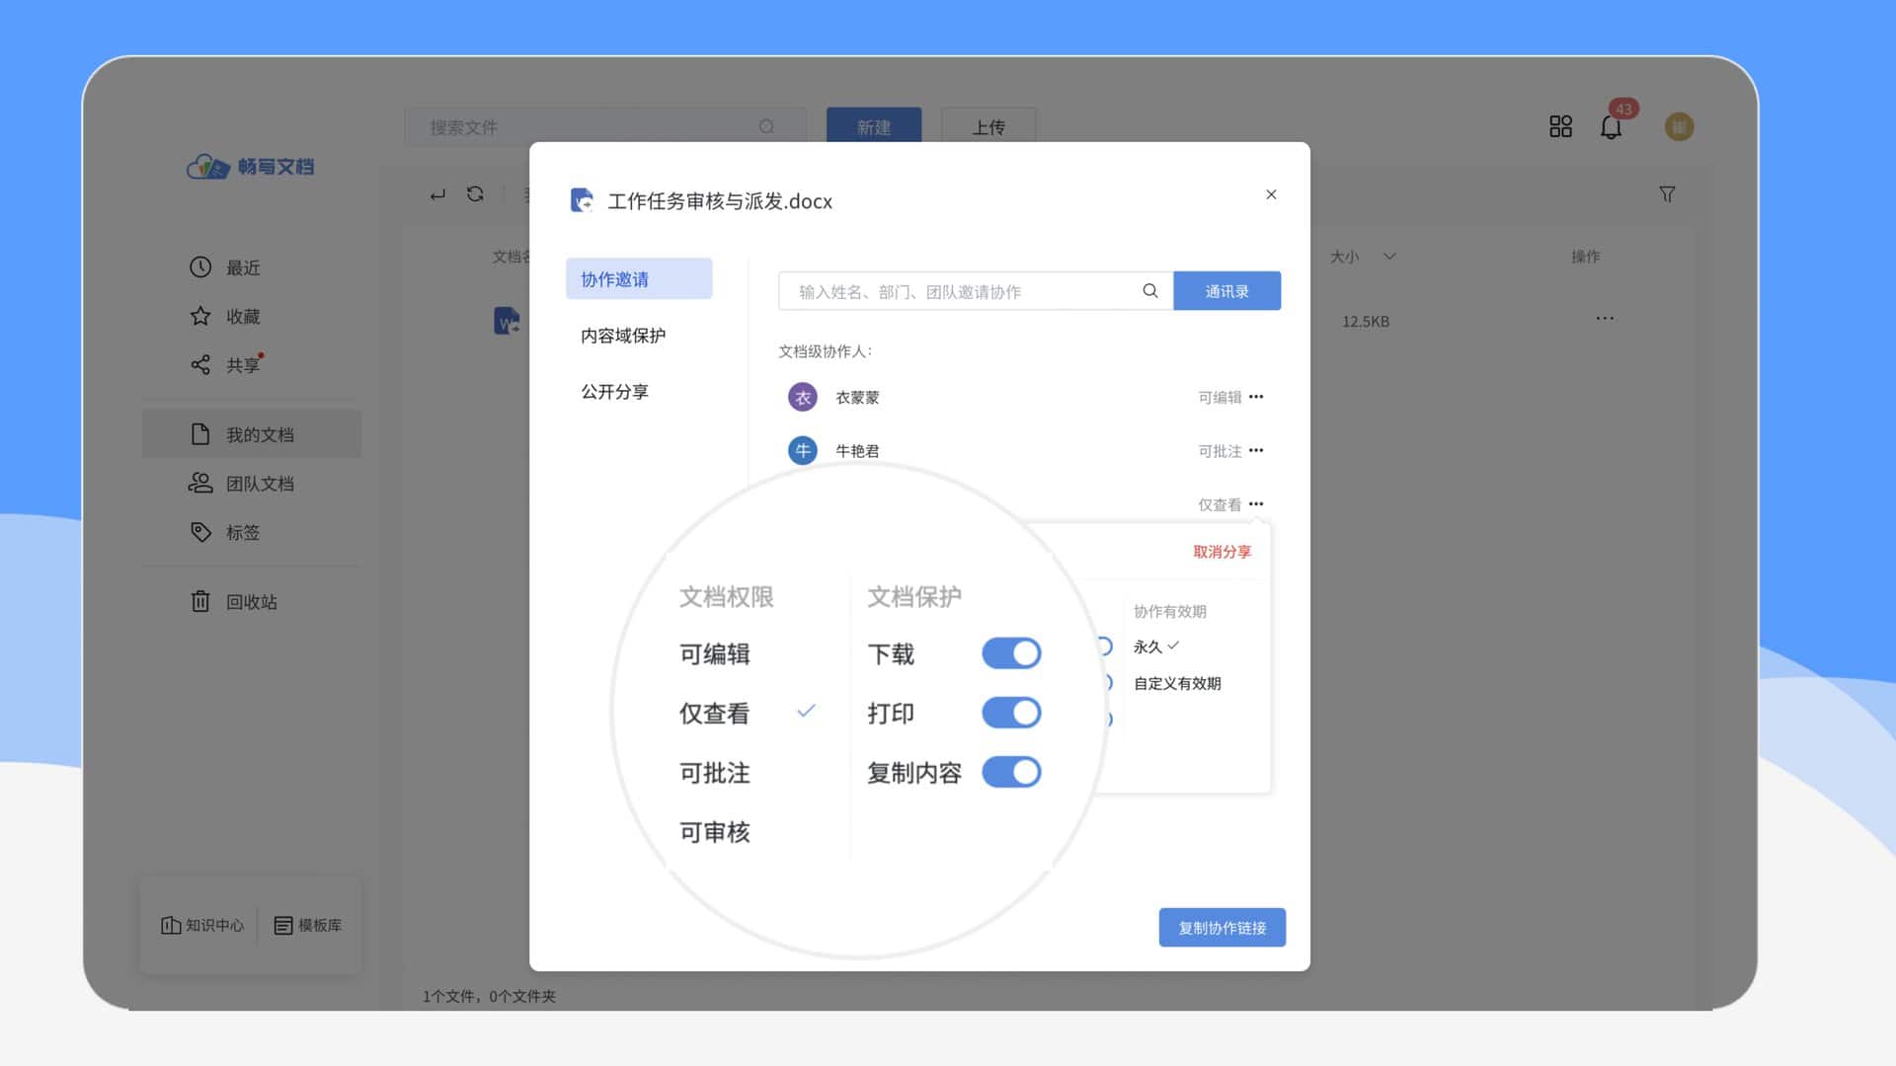Open the 仅查看 permission dropdown
Viewport: 1896px width, 1066px height.
pos(1220,504)
